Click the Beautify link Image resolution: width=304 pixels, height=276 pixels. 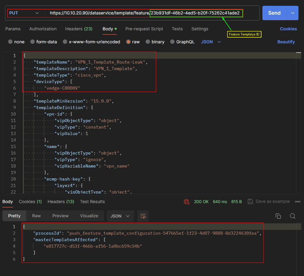pyautogui.click(x=286, y=42)
